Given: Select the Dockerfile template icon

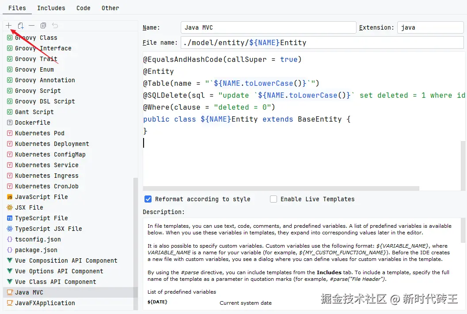Looking at the screenshot, I should point(10,123).
